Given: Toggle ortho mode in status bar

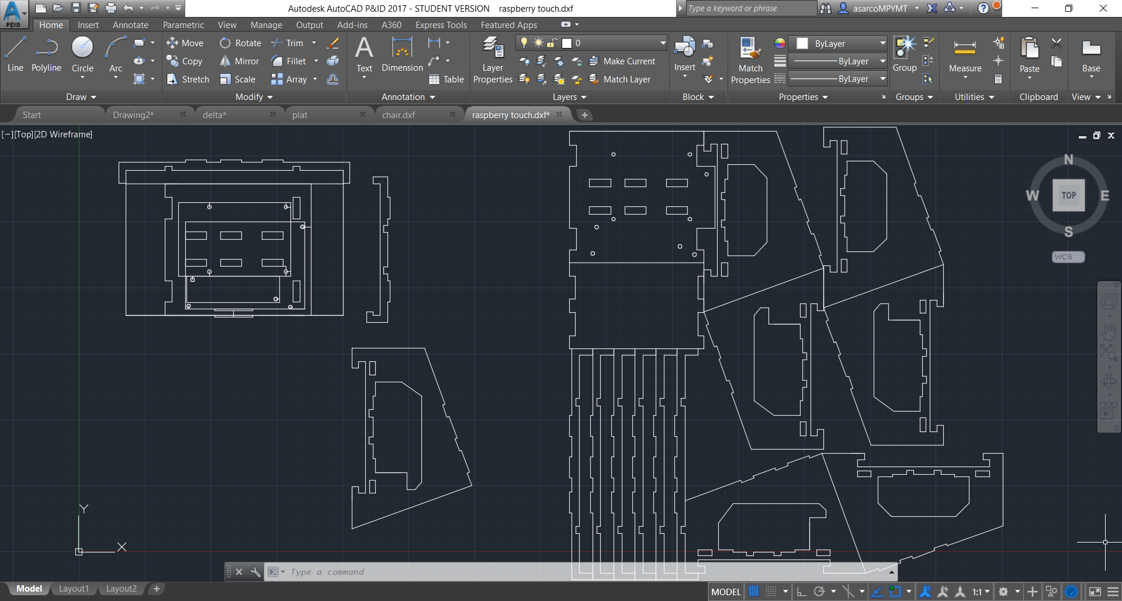Looking at the screenshot, I should coord(802,592).
